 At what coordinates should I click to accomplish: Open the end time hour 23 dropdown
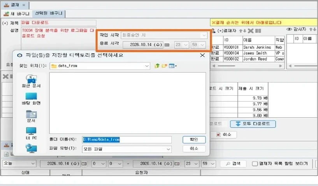click(181, 45)
